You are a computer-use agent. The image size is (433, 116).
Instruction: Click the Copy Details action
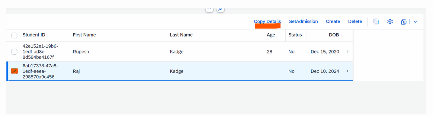click(x=268, y=21)
